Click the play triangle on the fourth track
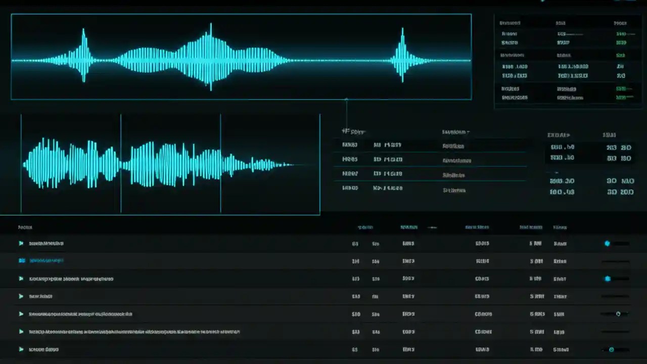 (x=21, y=296)
